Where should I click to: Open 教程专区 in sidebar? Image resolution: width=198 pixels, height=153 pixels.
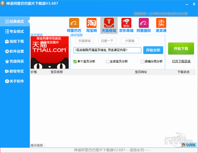(x=15, y=71)
